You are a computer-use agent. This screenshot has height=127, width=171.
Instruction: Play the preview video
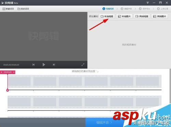(x=44, y=65)
